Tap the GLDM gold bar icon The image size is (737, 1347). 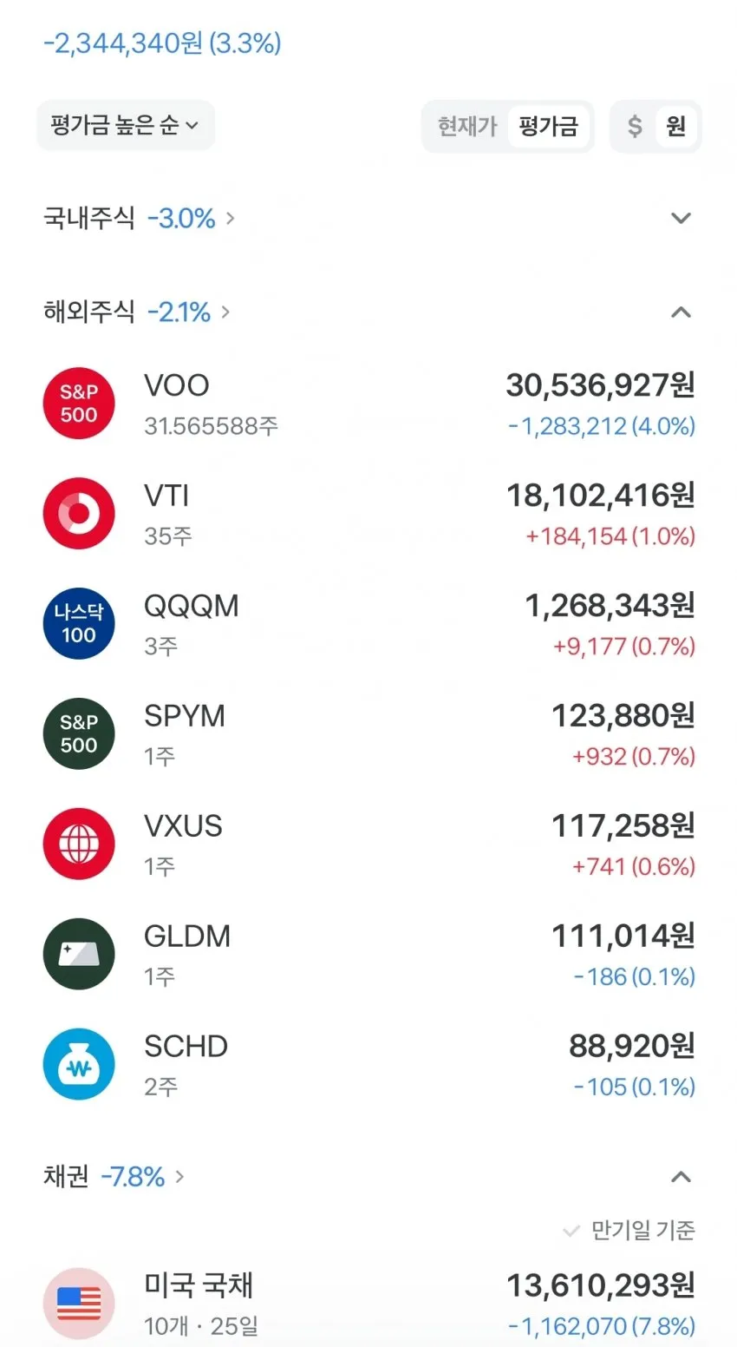coord(79,955)
